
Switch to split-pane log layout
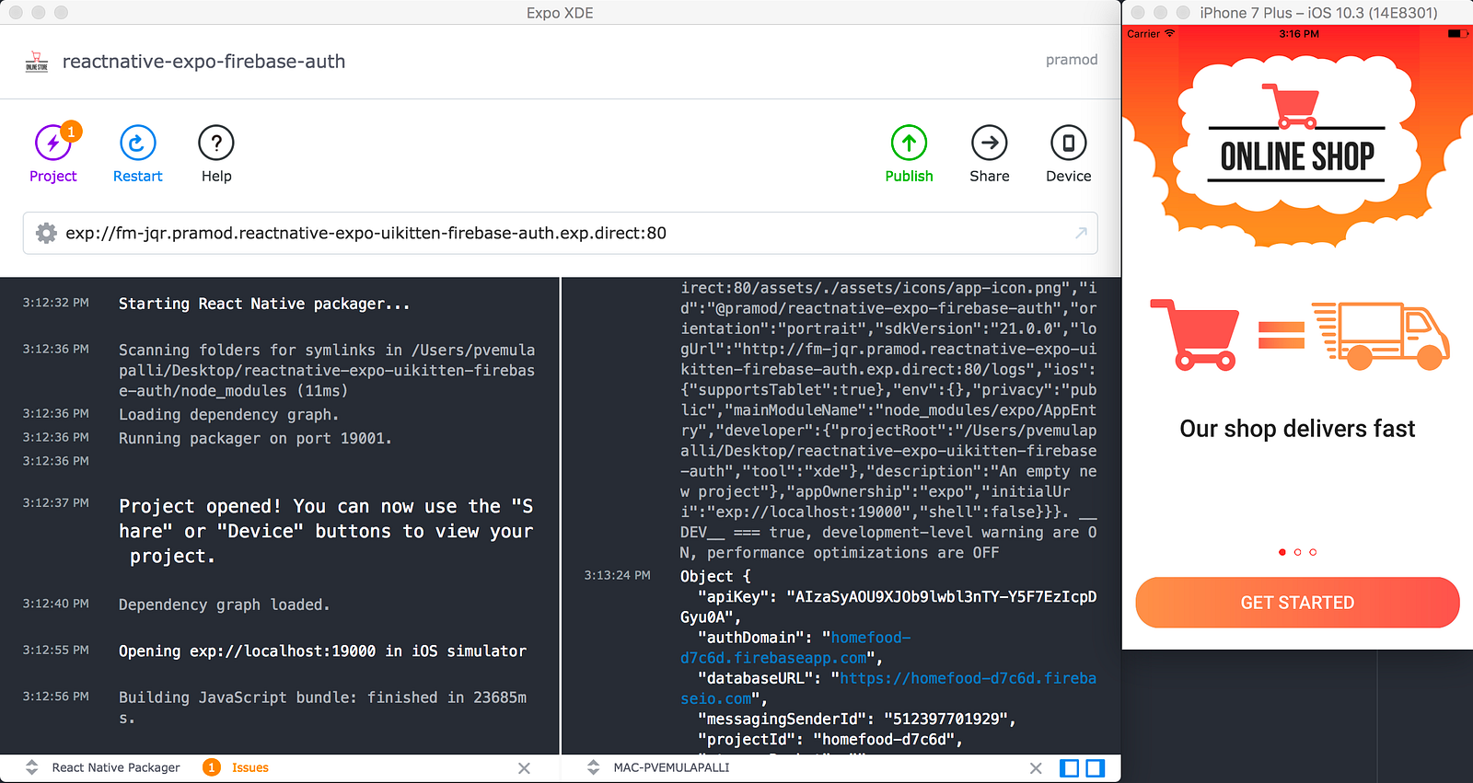click(1095, 768)
